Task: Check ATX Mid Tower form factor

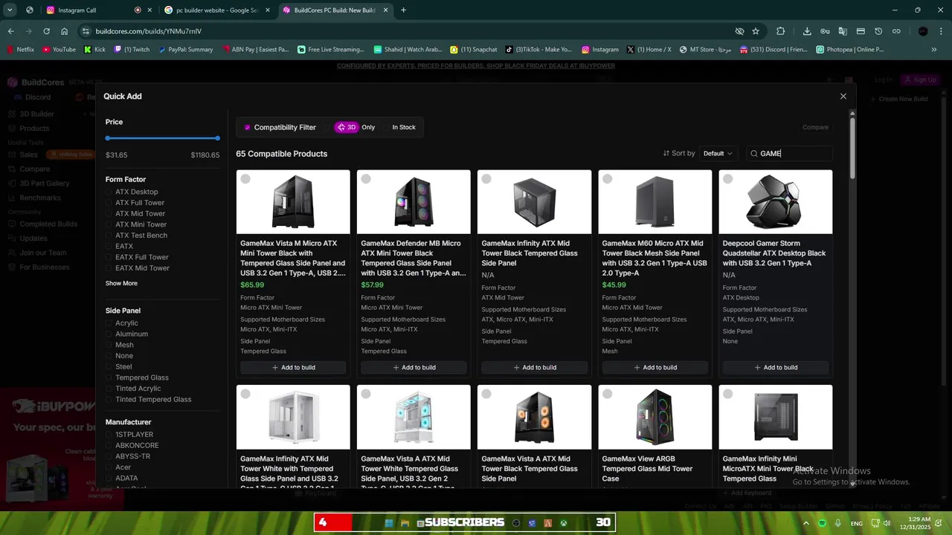Action: click(109, 214)
